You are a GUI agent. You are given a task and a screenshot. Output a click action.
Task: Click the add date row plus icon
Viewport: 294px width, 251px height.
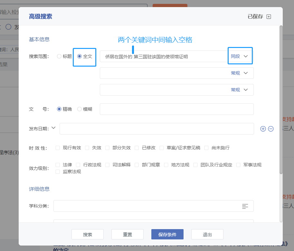[263, 129]
